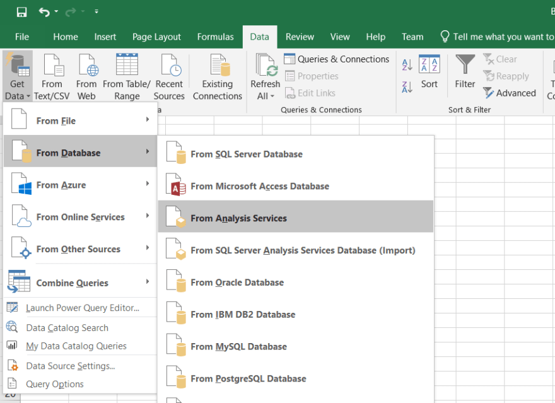Open the Help tab
This screenshot has height=403, width=555.
[375, 37]
